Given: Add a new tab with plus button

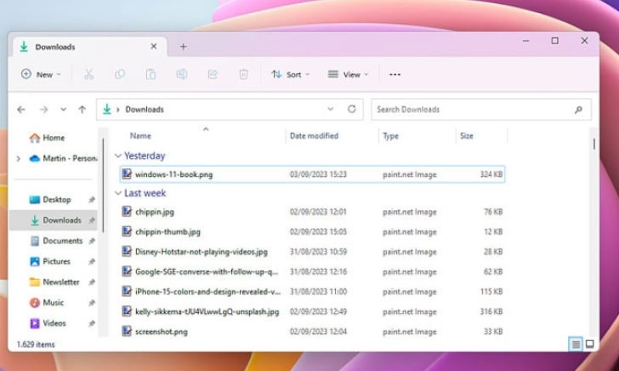Looking at the screenshot, I should [x=183, y=47].
